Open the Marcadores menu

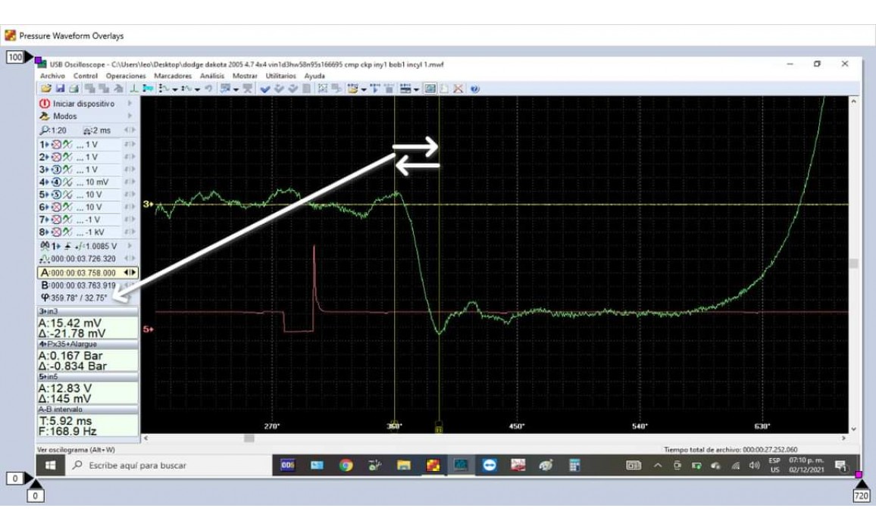[172, 76]
